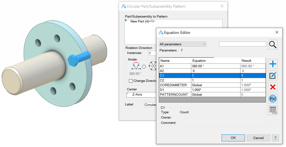Select the partial angle pattern icon
This screenshot has width=286, height=147.
136,66
